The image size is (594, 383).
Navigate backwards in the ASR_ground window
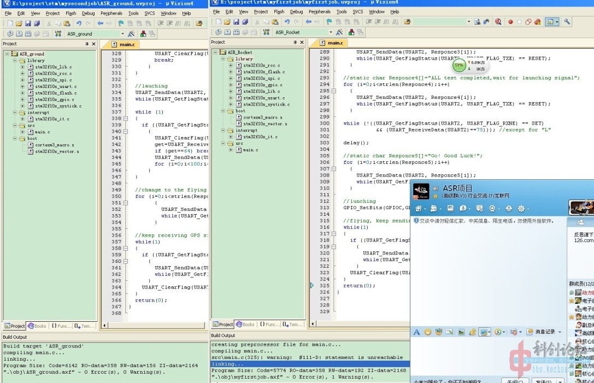click(100, 23)
